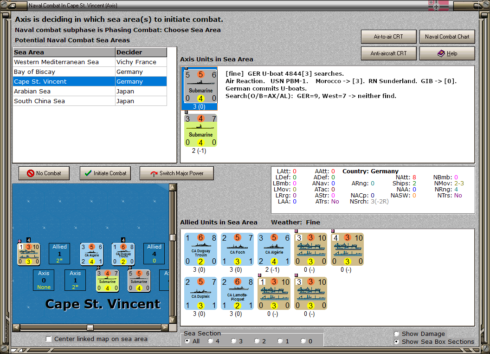
Task: Select the yellow Submarine counter labeled 2 (-1)
Action: click(200, 131)
